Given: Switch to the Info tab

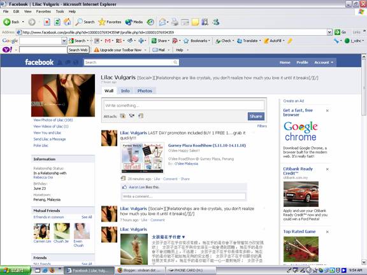Looking at the screenshot, I should pos(126,91).
